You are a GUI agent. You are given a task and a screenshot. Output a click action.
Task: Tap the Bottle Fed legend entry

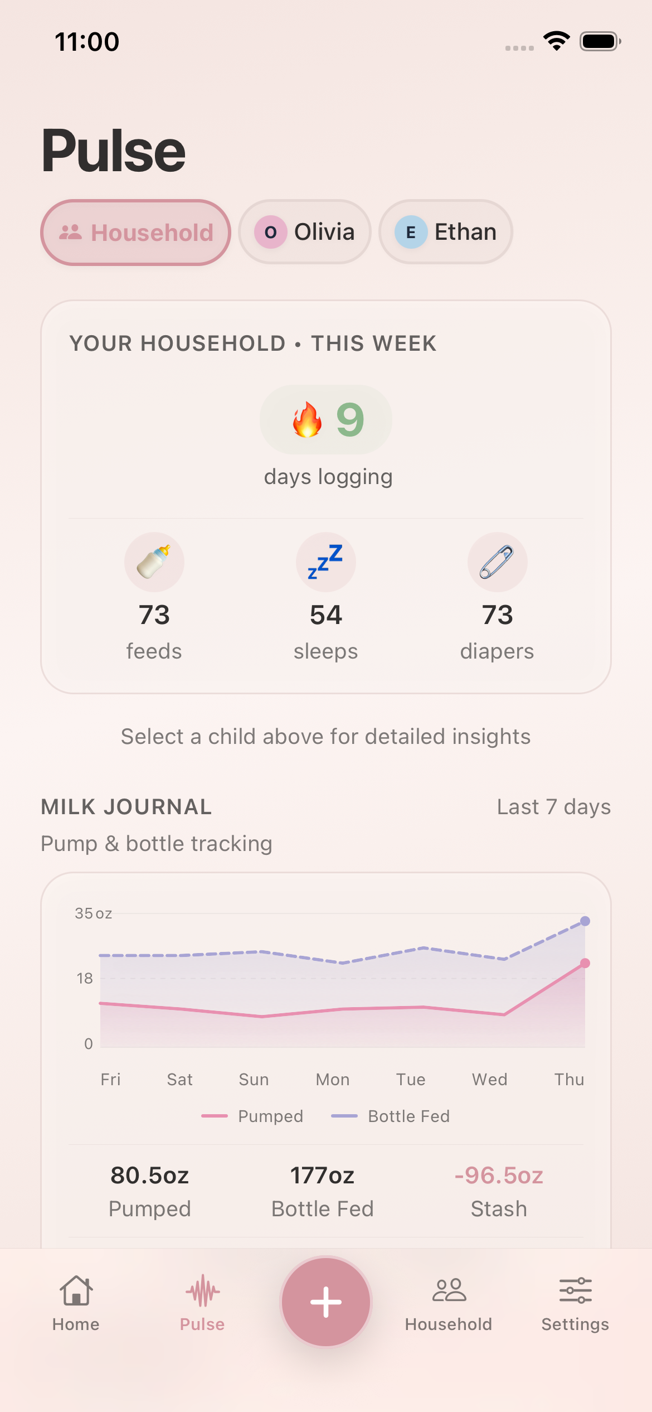[x=391, y=1116]
